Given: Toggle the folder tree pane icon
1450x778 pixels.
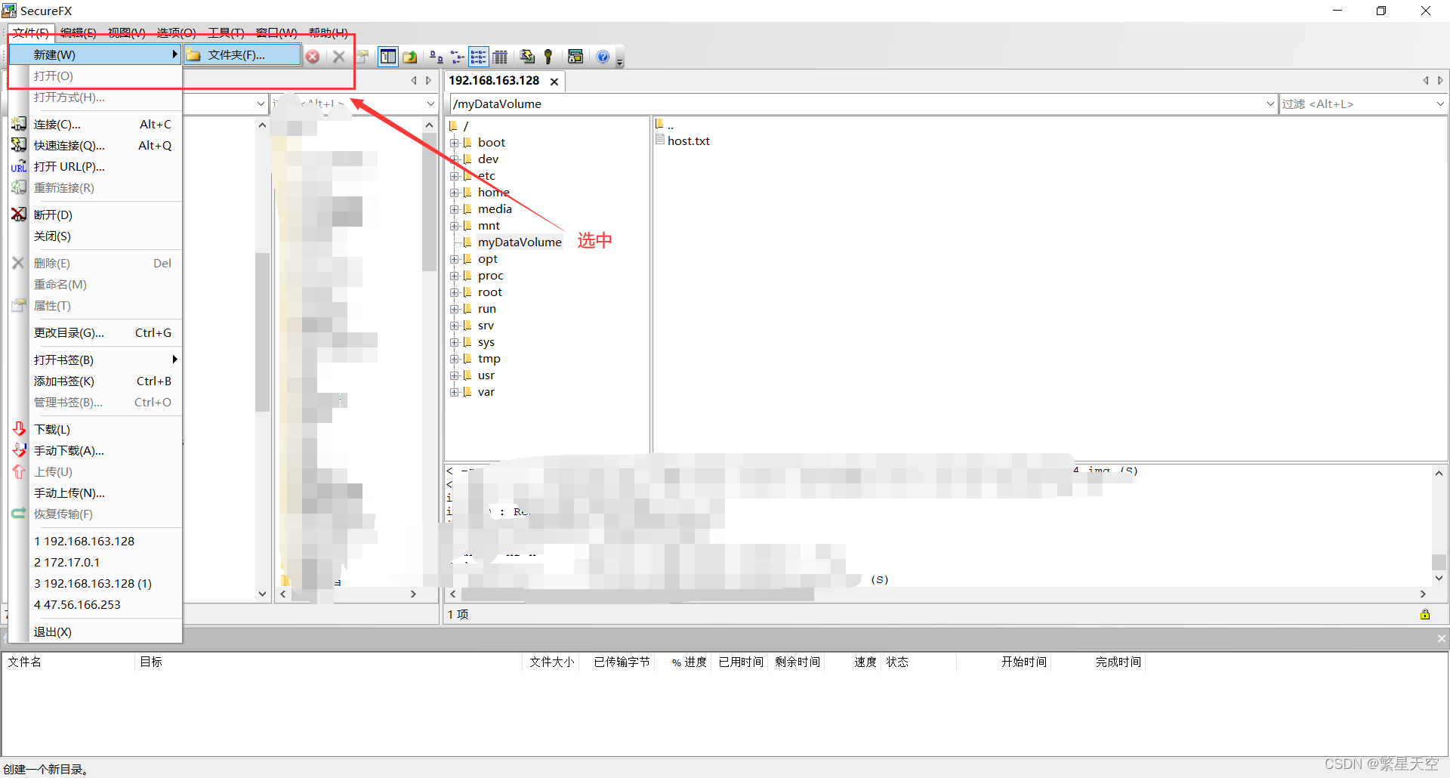Looking at the screenshot, I should [x=388, y=57].
